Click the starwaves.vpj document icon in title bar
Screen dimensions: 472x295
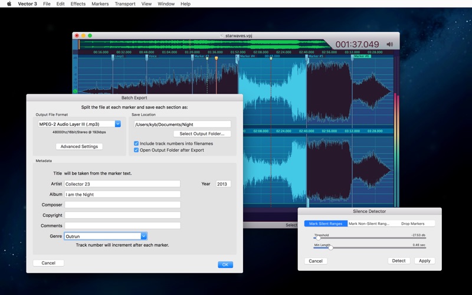(x=222, y=35)
